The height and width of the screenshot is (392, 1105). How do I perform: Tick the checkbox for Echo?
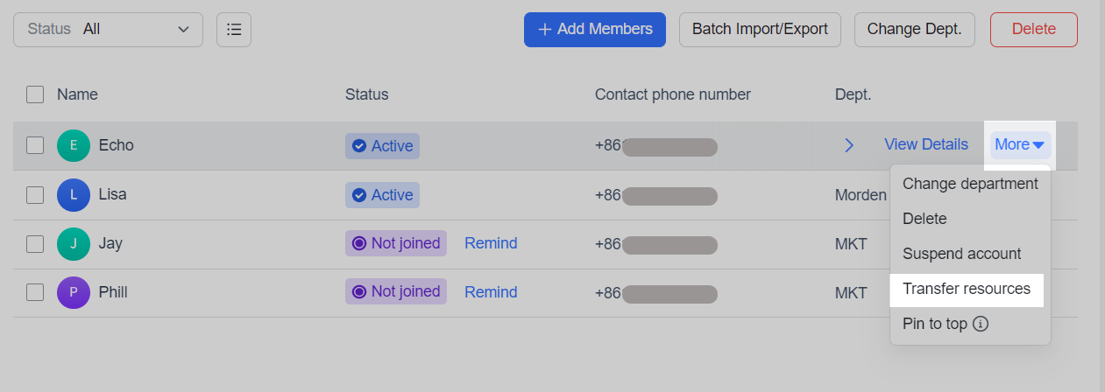pyautogui.click(x=35, y=145)
